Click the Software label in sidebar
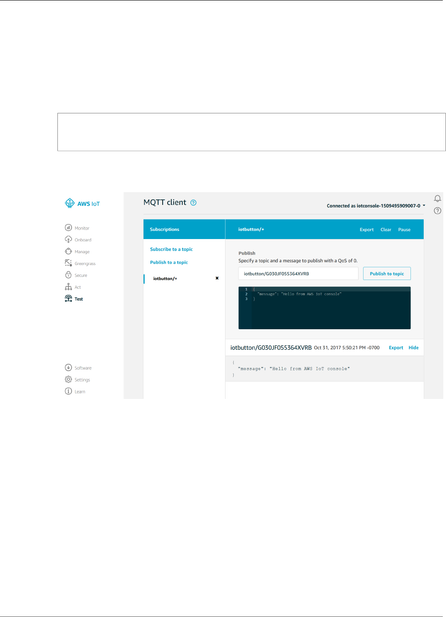This screenshot has width=446, height=617. [x=83, y=368]
